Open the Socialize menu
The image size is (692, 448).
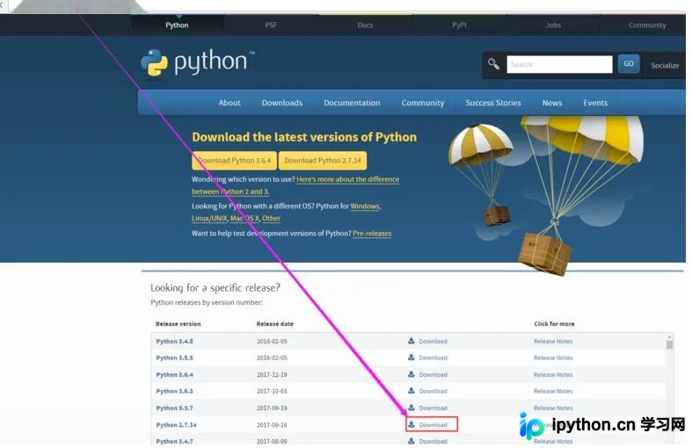click(x=665, y=65)
